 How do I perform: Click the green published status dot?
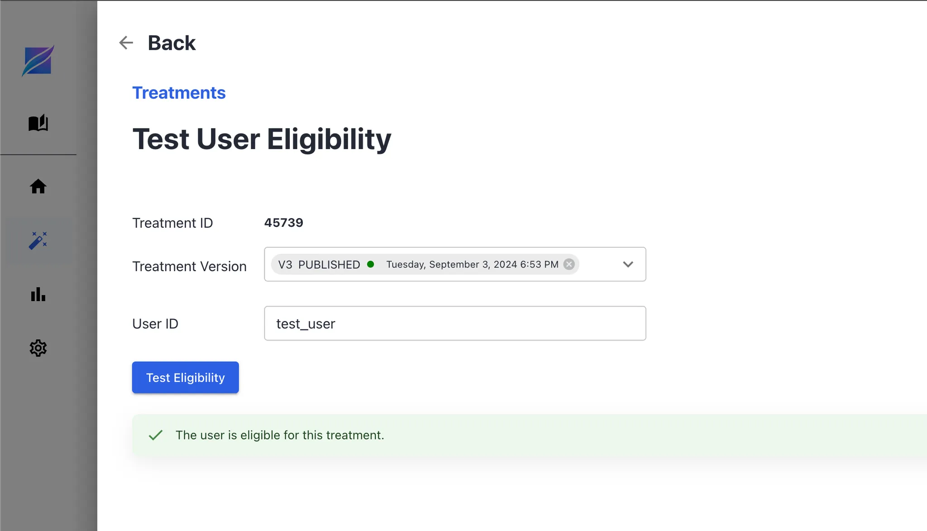tap(371, 264)
